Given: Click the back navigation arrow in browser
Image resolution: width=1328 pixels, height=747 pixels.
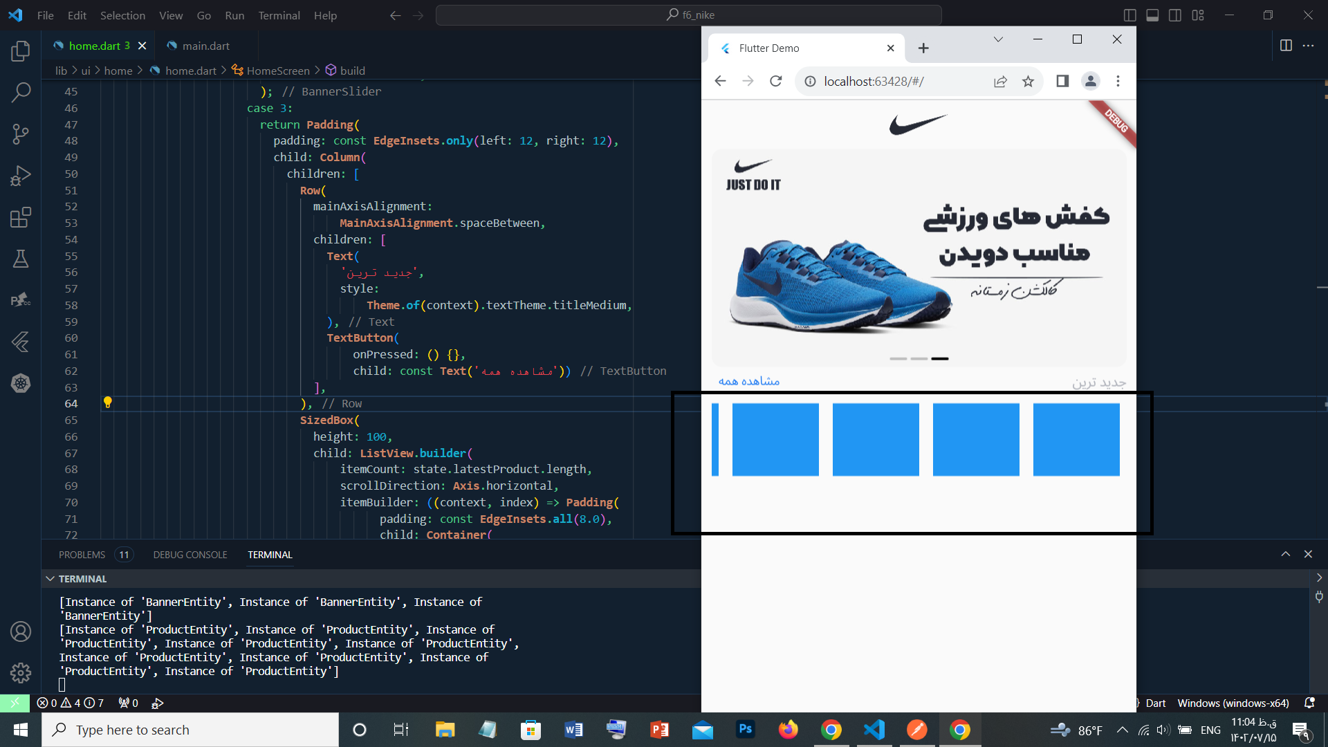Looking at the screenshot, I should click(721, 81).
